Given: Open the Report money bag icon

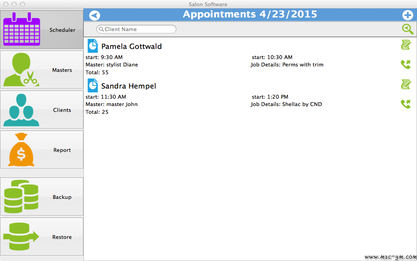Looking at the screenshot, I should 21,150.
